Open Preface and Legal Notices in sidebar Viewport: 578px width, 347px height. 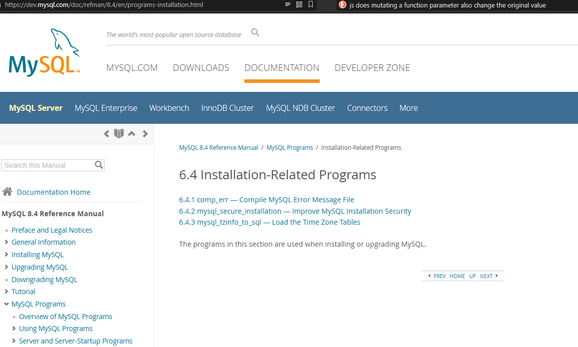(x=52, y=230)
